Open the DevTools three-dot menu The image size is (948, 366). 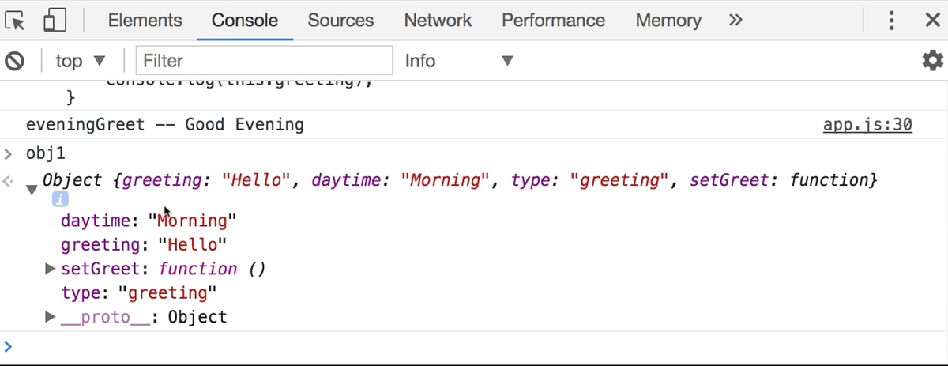892,21
